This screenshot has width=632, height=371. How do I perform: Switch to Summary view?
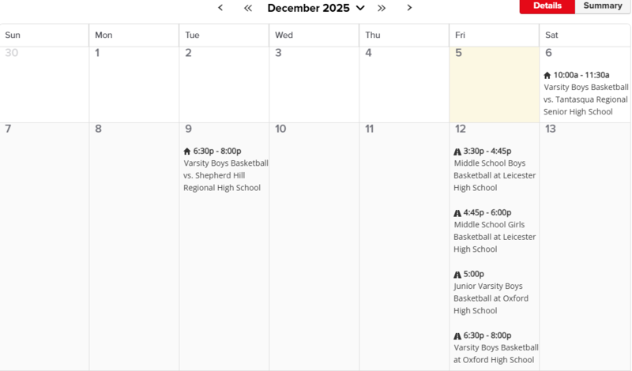click(x=603, y=6)
